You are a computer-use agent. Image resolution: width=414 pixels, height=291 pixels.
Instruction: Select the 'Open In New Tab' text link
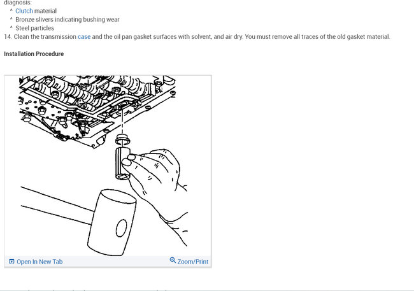39,262
